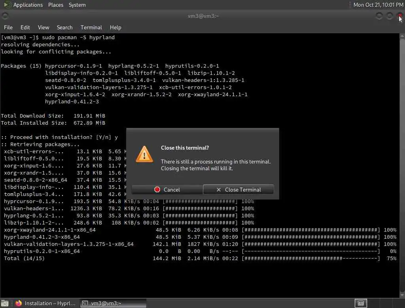
Task: Click 'Close this terminal?' dialog heading
Action: point(185,148)
